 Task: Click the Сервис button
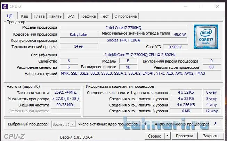(x=155, y=136)
